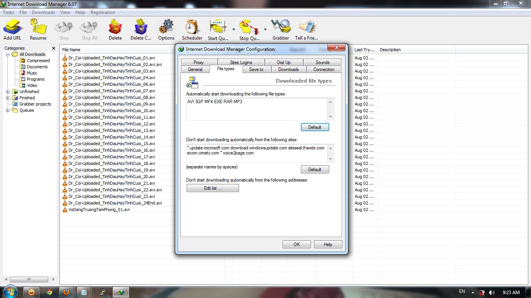Screen dimensions: 531x298
Task: Switch to the Connection tab
Action: (324, 69)
